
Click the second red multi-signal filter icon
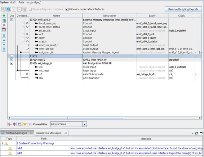pos(15,124)
